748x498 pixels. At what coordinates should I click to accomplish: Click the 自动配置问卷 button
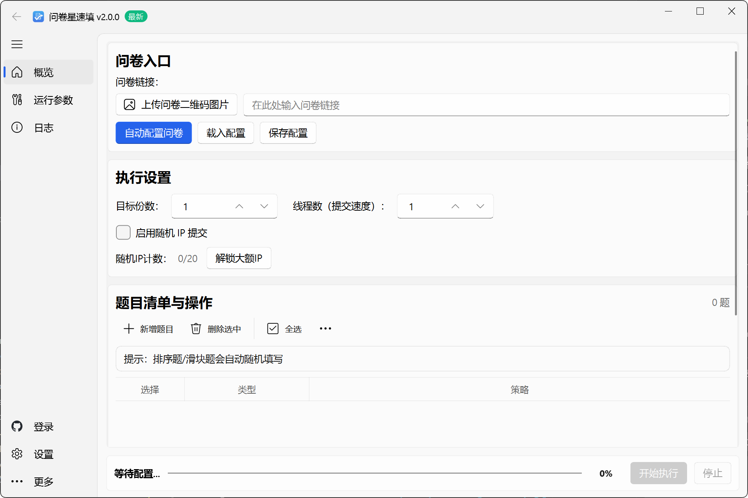coord(154,133)
